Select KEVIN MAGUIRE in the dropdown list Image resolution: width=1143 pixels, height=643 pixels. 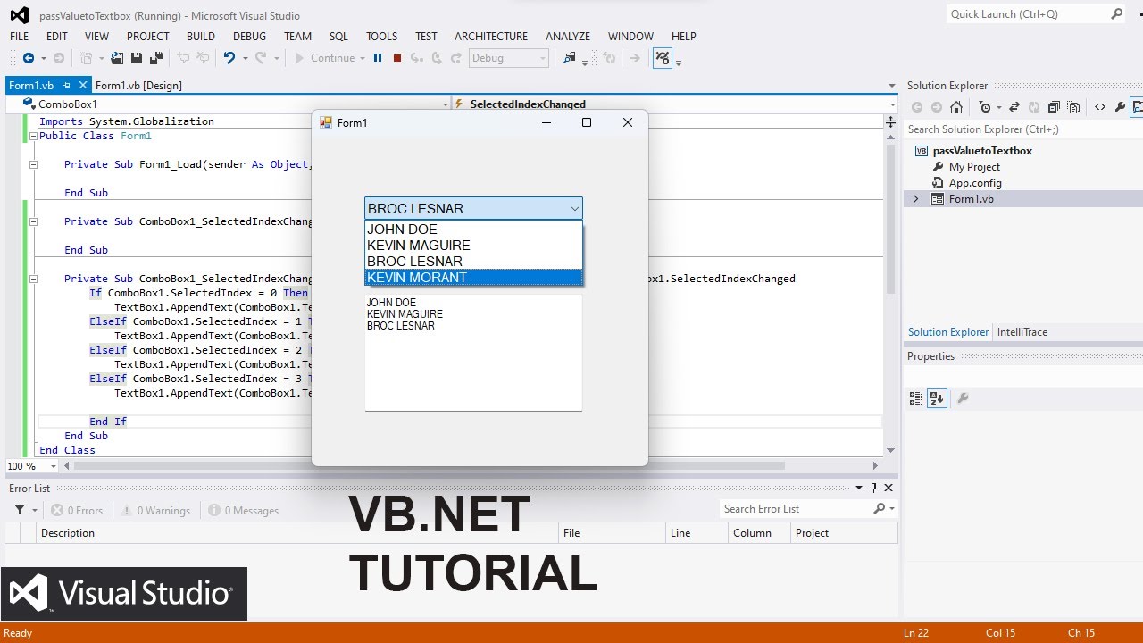[473, 246]
